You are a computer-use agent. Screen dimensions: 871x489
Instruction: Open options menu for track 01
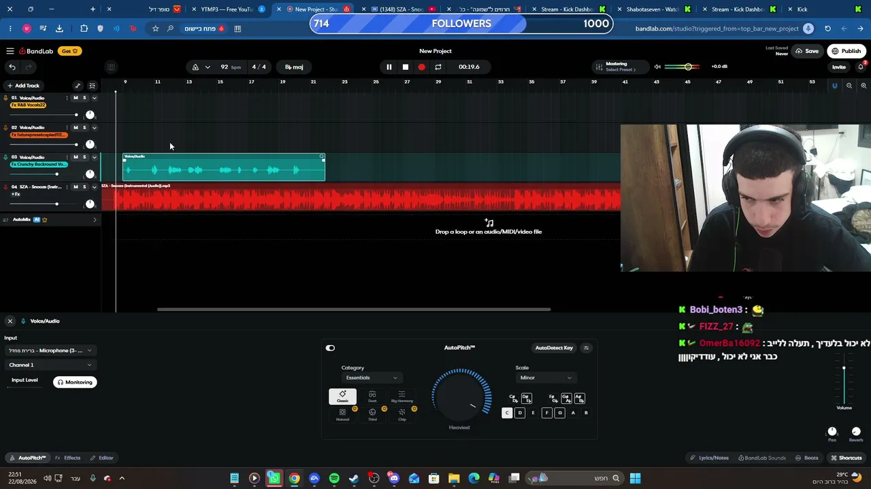pos(67,98)
